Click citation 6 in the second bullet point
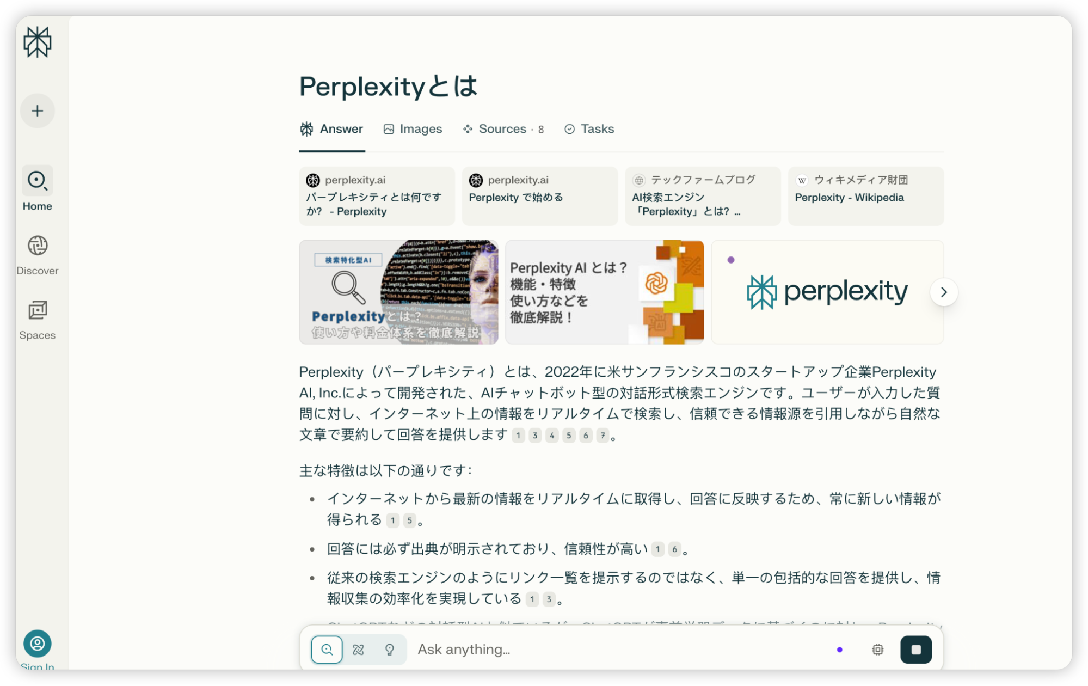 coord(674,549)
